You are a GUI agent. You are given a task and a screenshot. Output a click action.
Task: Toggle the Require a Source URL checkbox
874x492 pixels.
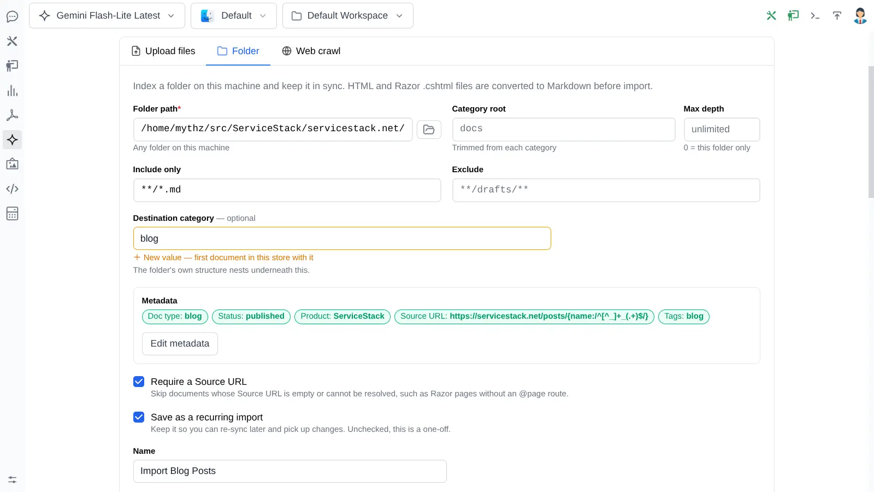click(x=139, y=382)
